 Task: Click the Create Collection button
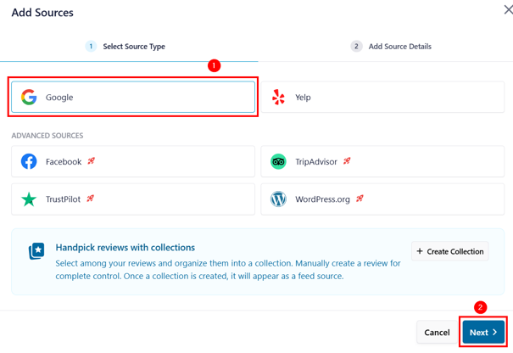450,251
